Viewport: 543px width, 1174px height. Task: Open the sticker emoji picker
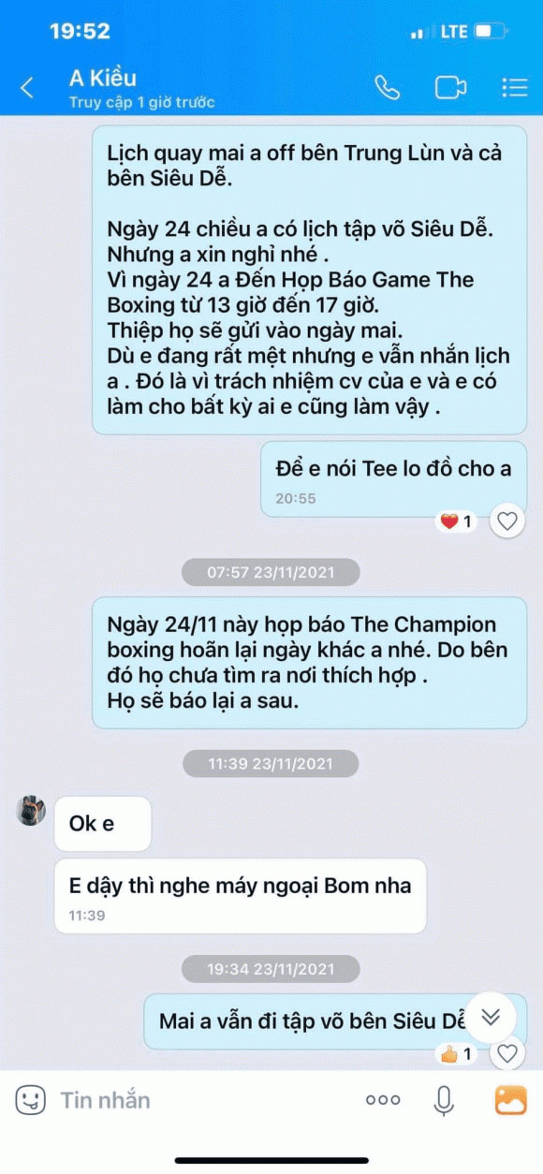click(30, 1099)
